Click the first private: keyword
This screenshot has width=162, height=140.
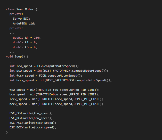pyautogui.click(x=16, y=14)
